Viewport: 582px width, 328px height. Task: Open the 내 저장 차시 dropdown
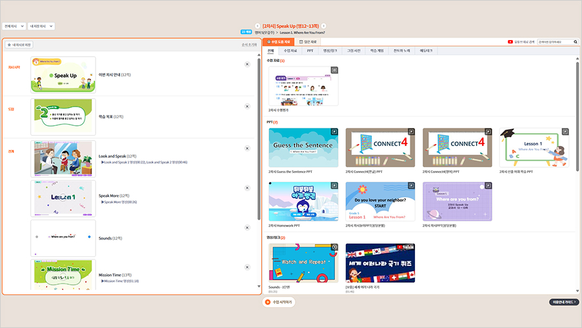click(41, 26)
